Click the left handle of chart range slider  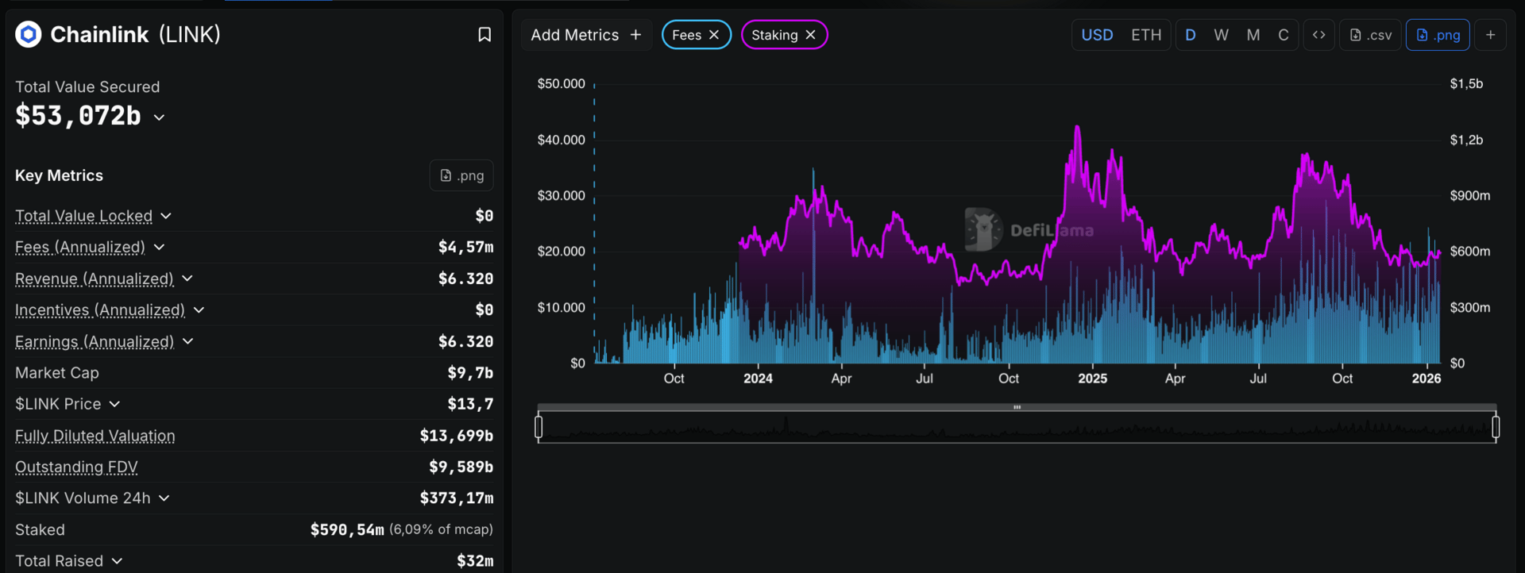click(x=539, y=427)
